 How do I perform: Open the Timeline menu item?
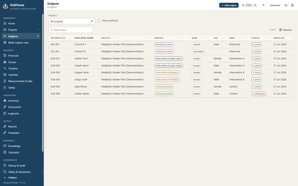pyautogui.click(x=21, y=68)
